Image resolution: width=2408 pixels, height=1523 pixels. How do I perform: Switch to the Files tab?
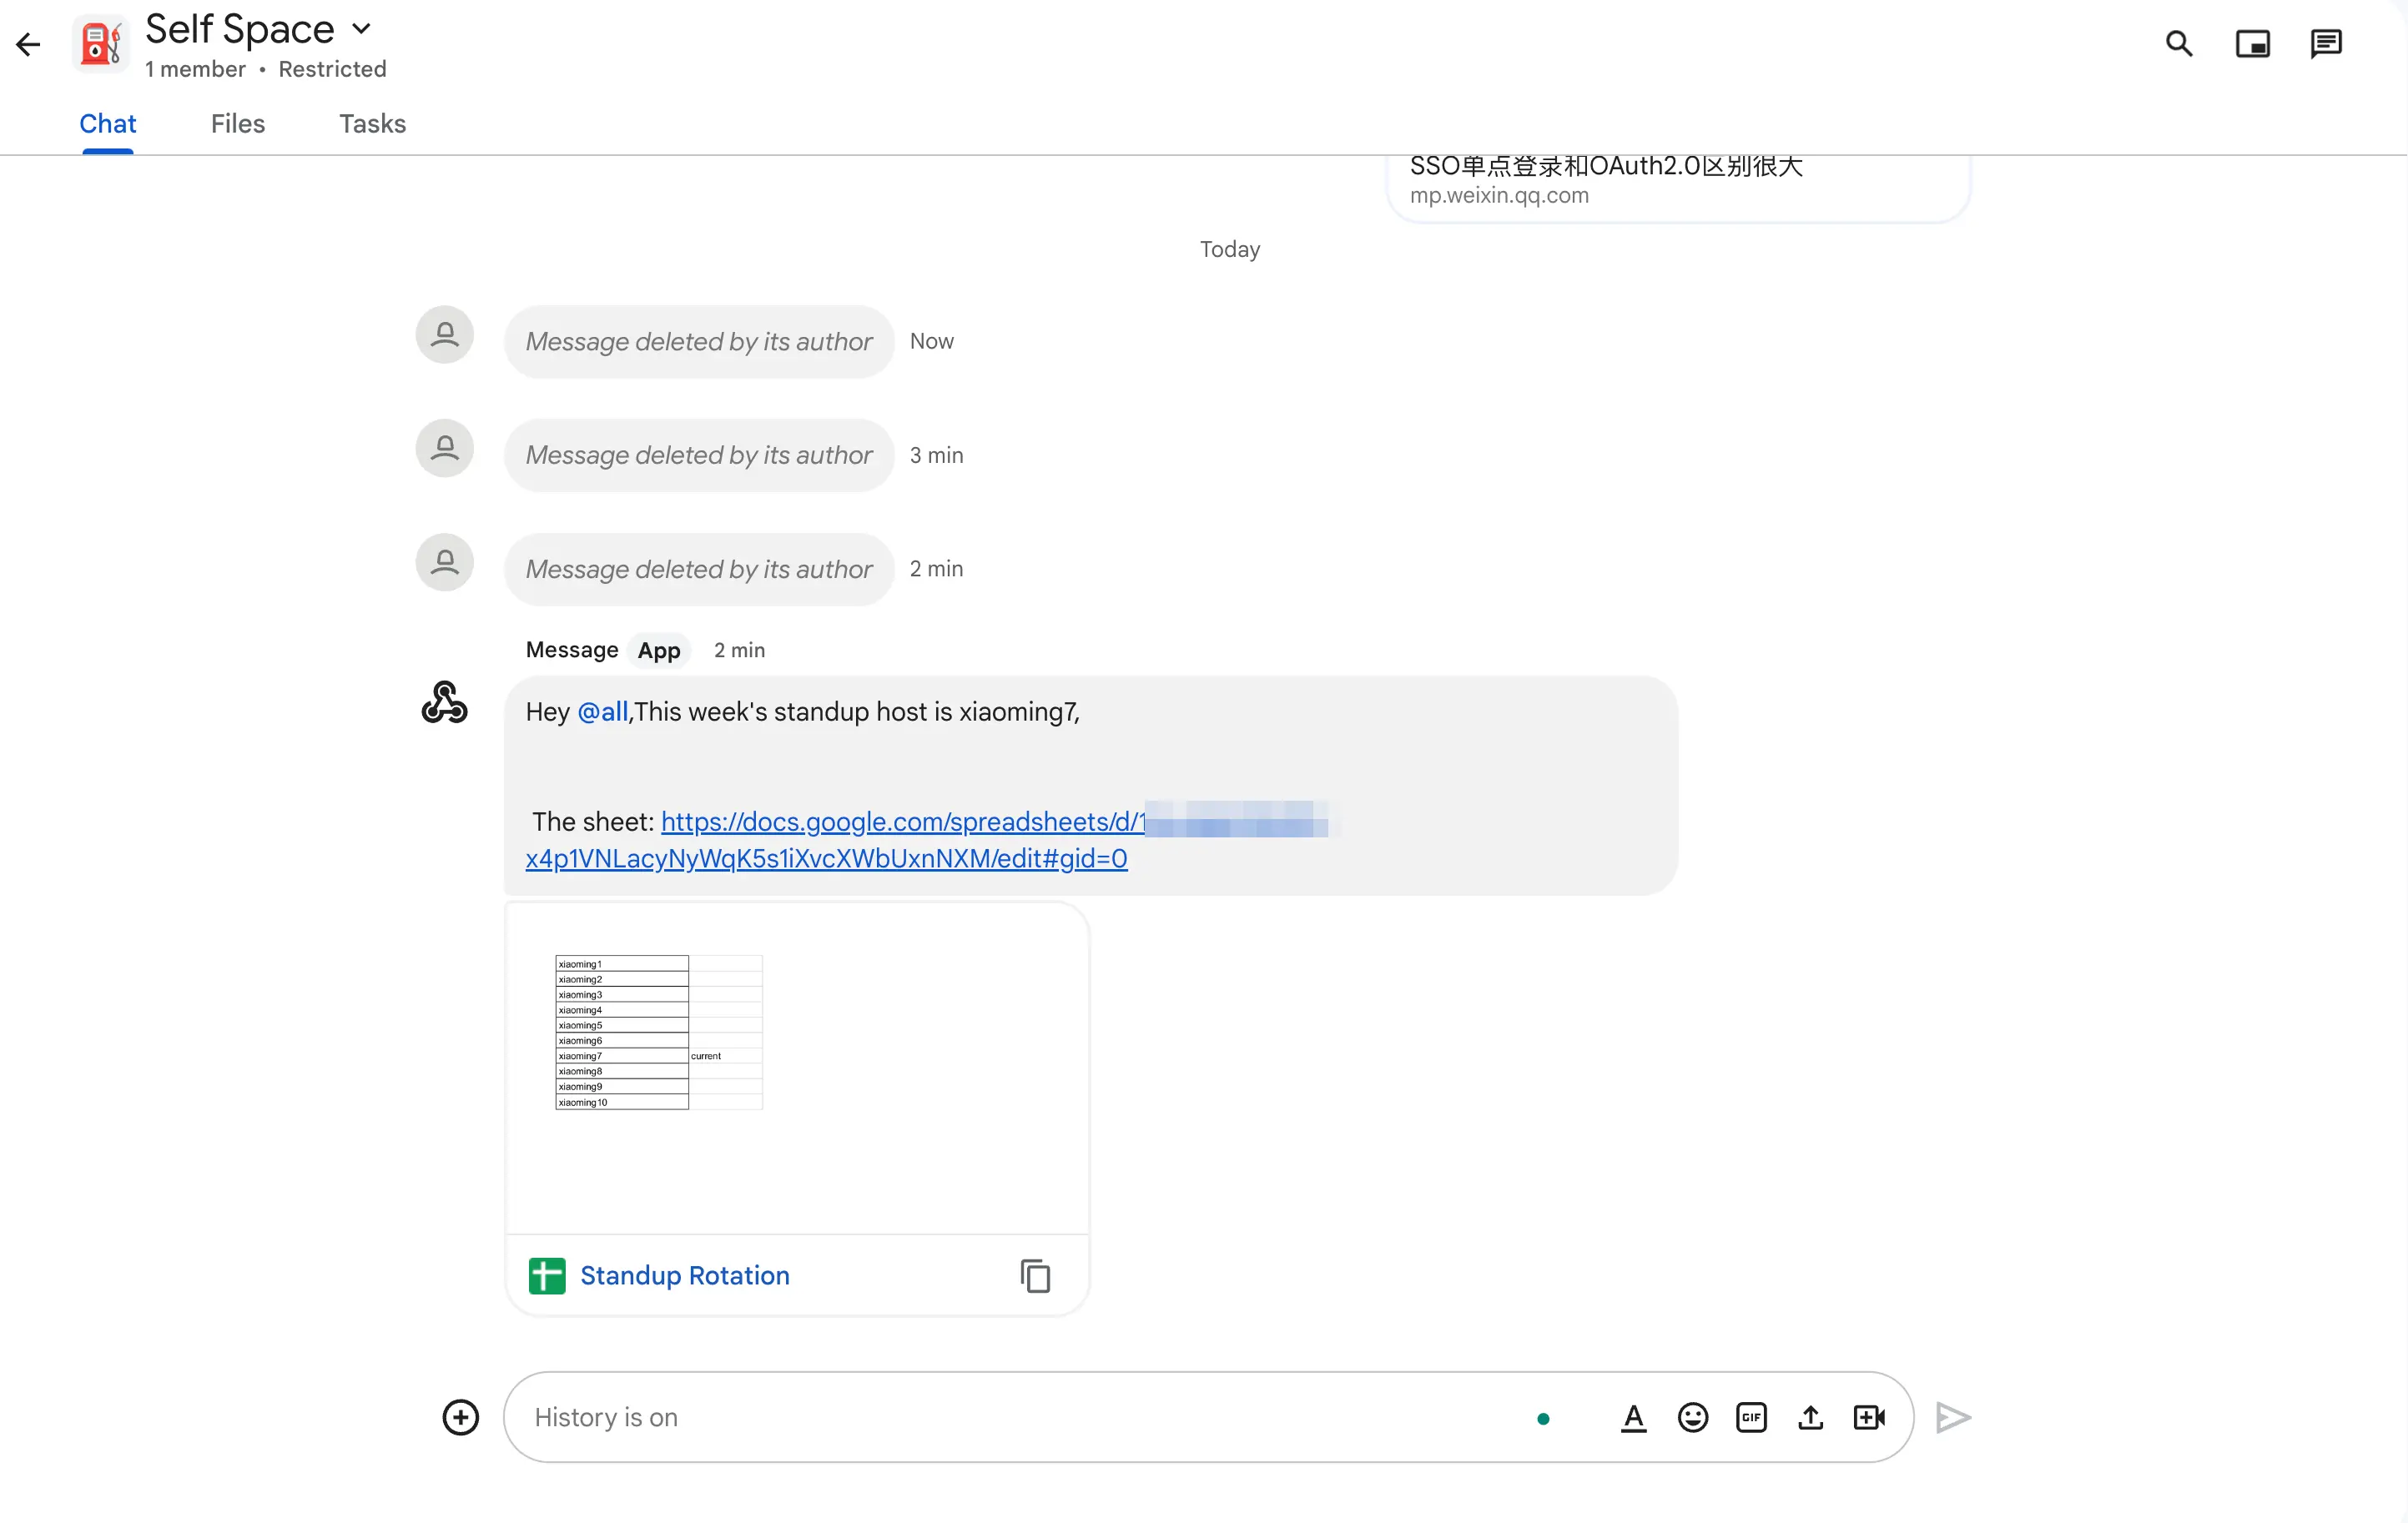click(238, 124)
